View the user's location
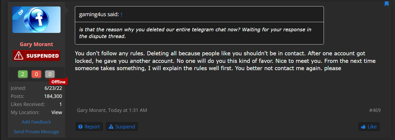This screenshot has height=140, width=395. tap(57, 112)
